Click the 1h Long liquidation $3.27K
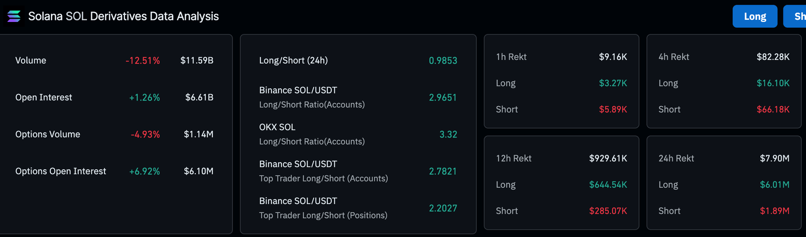 (x=613, y=83)
